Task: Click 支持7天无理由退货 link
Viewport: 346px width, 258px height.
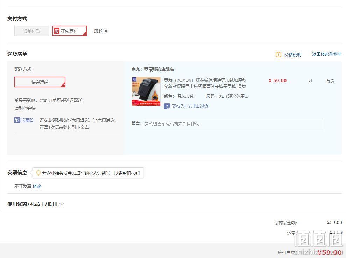Action: tap(190, 106)
